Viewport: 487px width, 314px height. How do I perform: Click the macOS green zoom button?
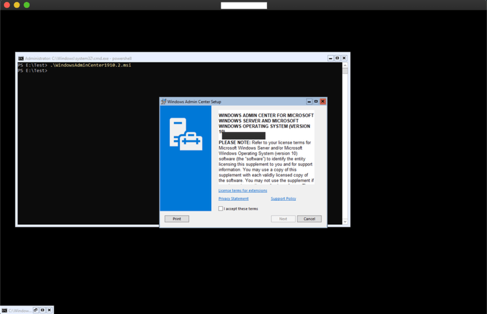click(27, 5)
